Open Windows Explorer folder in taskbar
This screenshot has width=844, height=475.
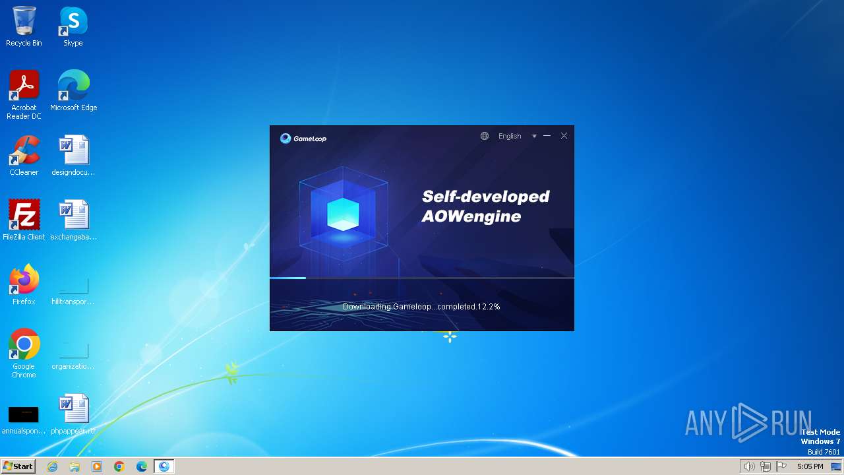[75, 466]
